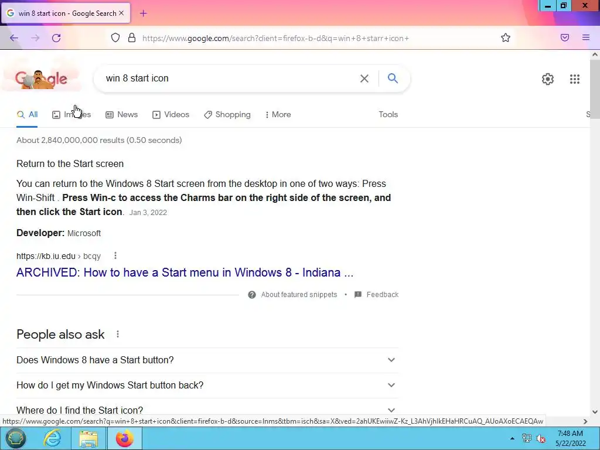The image size is (600, 450).
Task: Open a new tab with plus button
Action: (x=143, y=13)
